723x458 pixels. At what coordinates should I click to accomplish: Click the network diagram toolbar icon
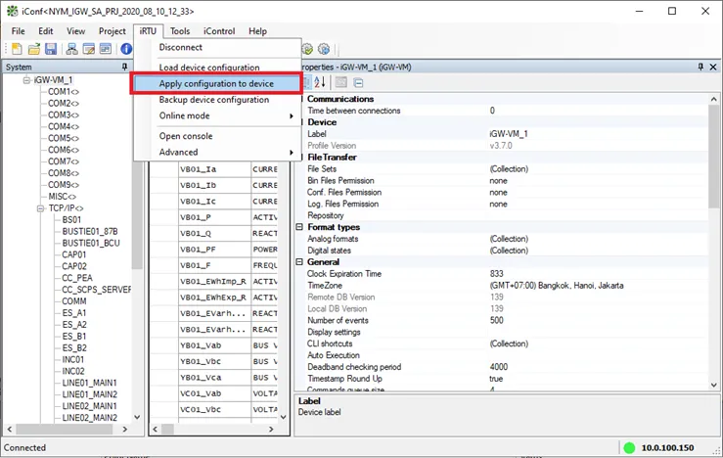click(x=72, y=48)
